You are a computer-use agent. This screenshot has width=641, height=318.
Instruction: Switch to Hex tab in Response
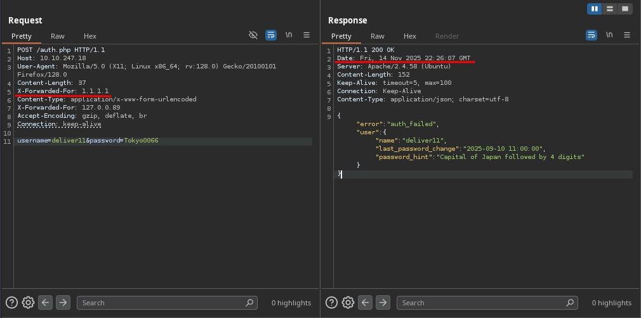410,36
